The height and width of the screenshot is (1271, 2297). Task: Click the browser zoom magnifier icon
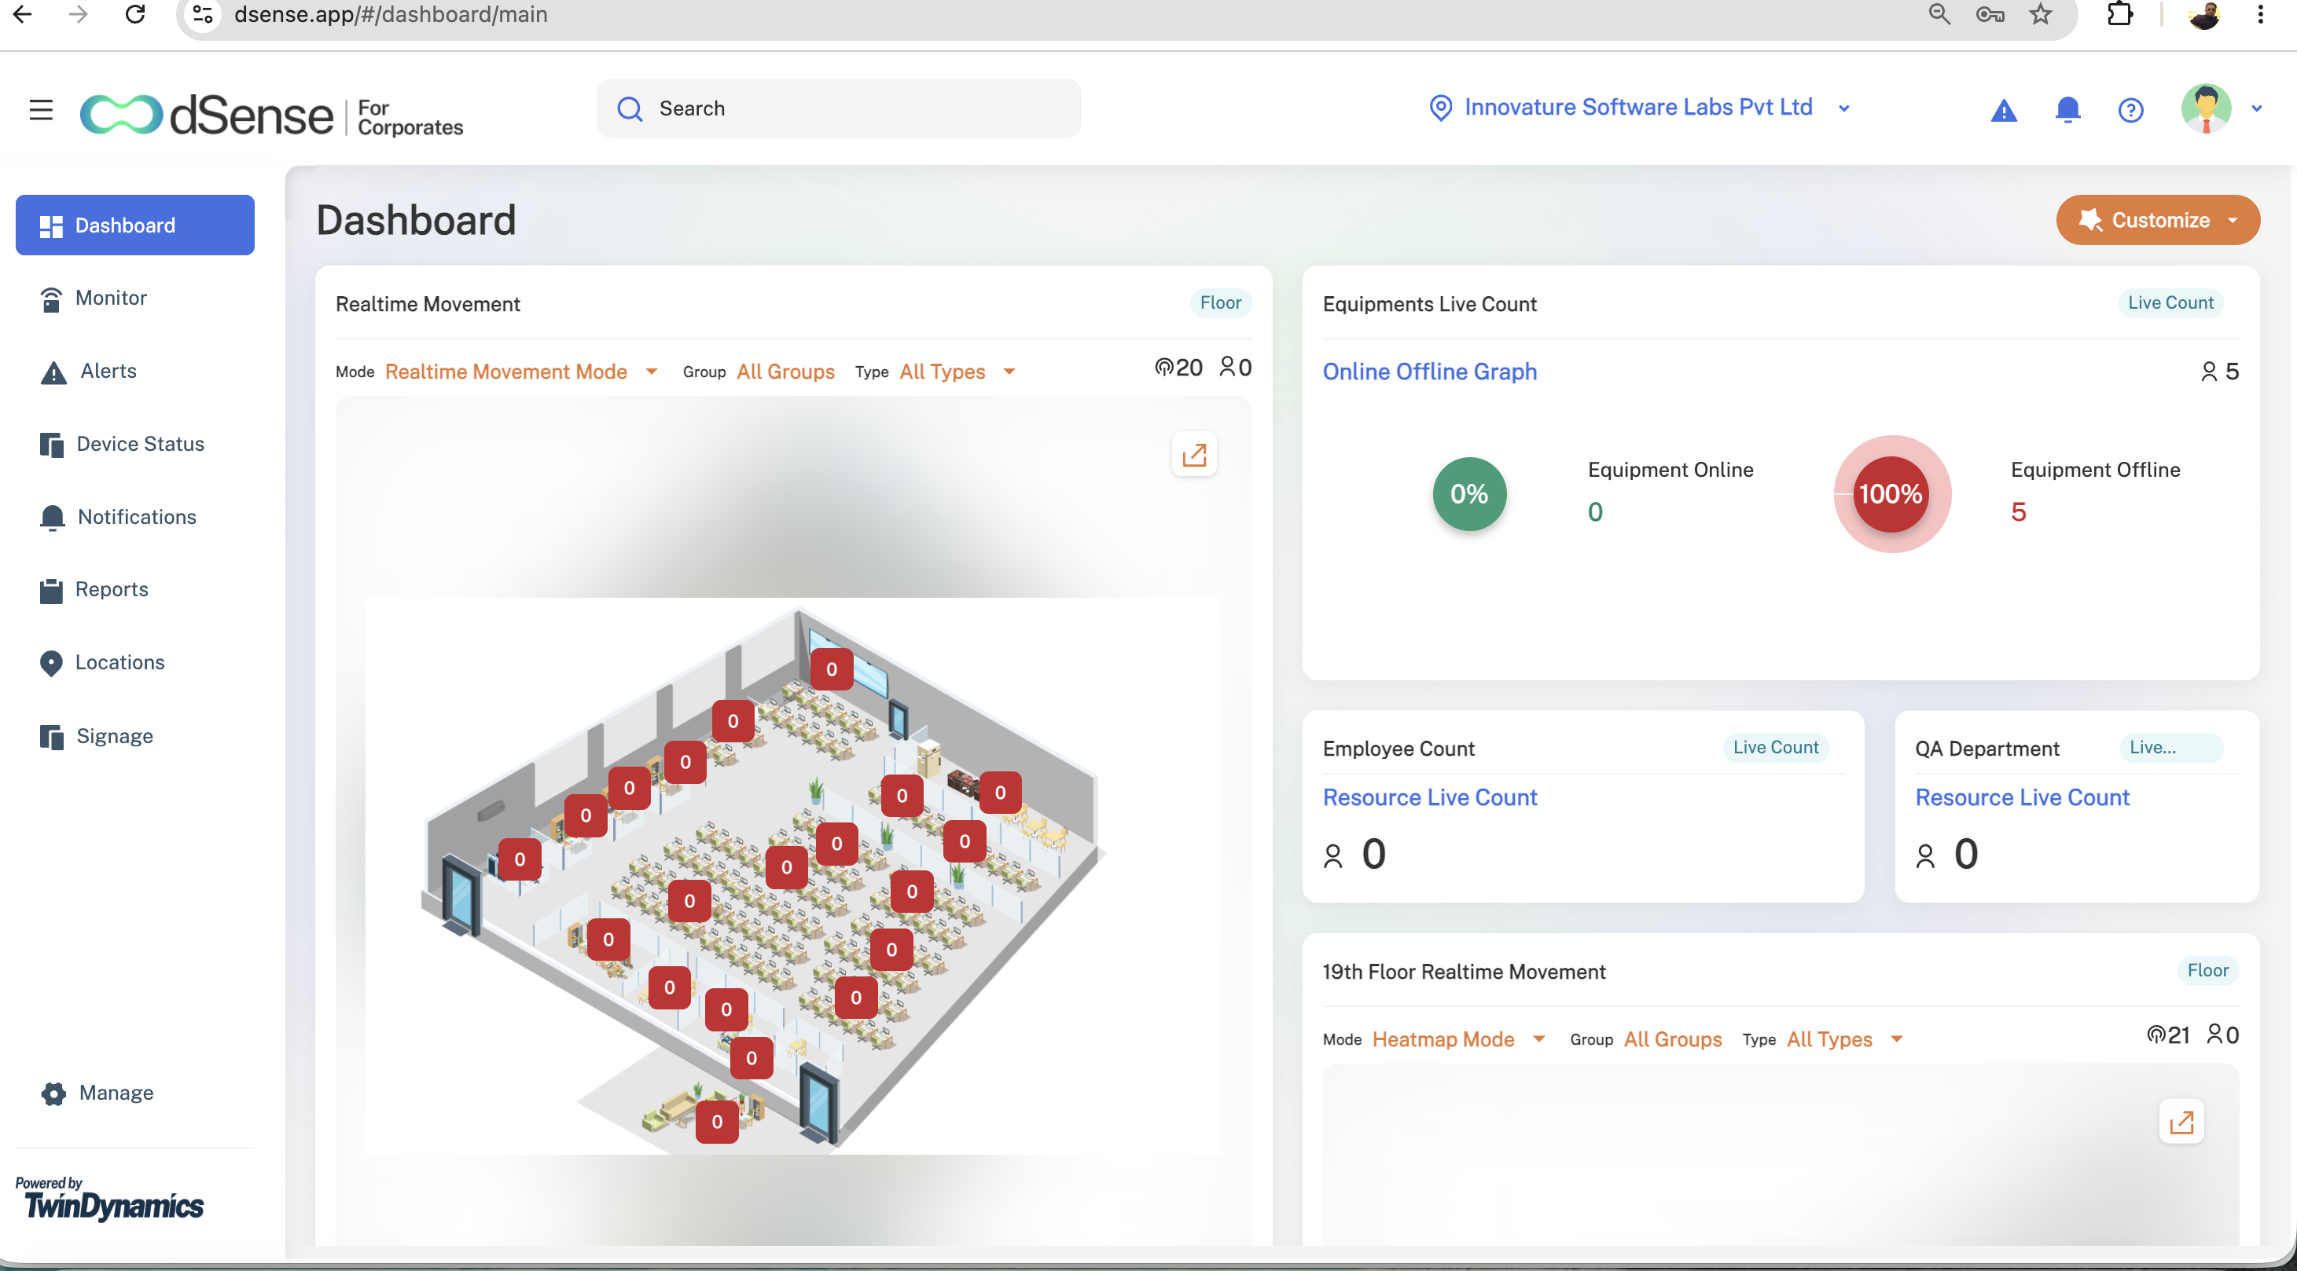1939,14
